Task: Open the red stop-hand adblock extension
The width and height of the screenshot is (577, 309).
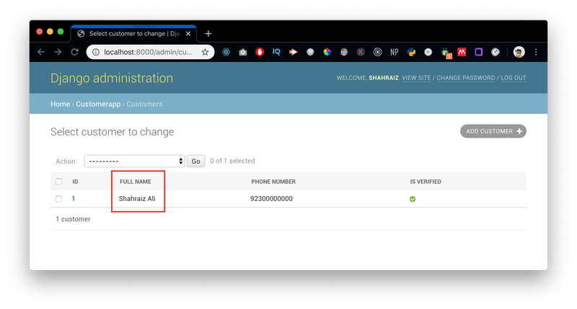Action: [260, 52]
